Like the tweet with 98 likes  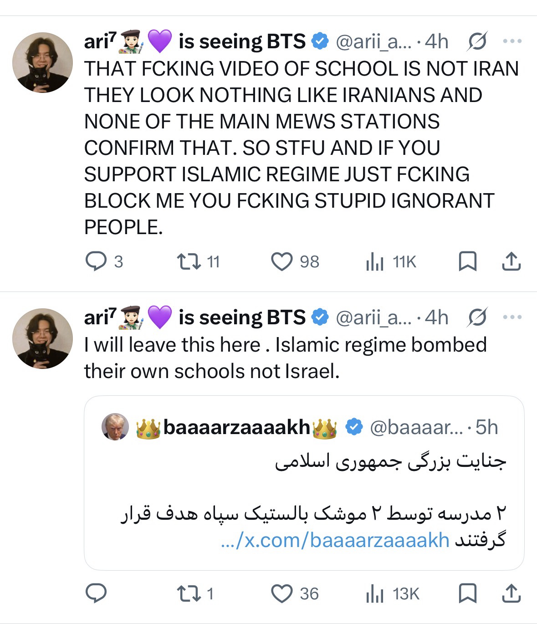(281, 261)
